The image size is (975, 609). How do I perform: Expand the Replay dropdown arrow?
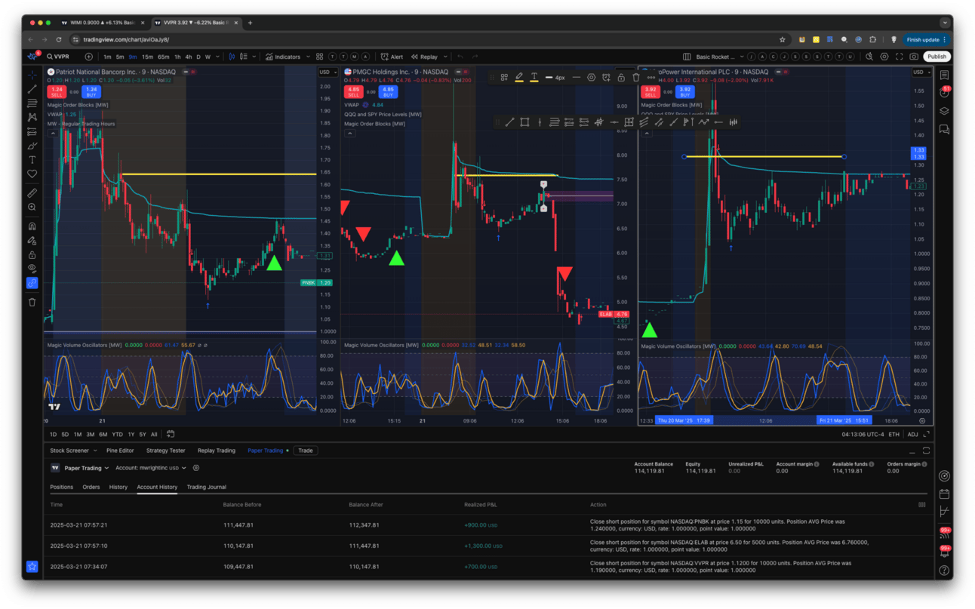pyautogui.click(x=446, y=57)
